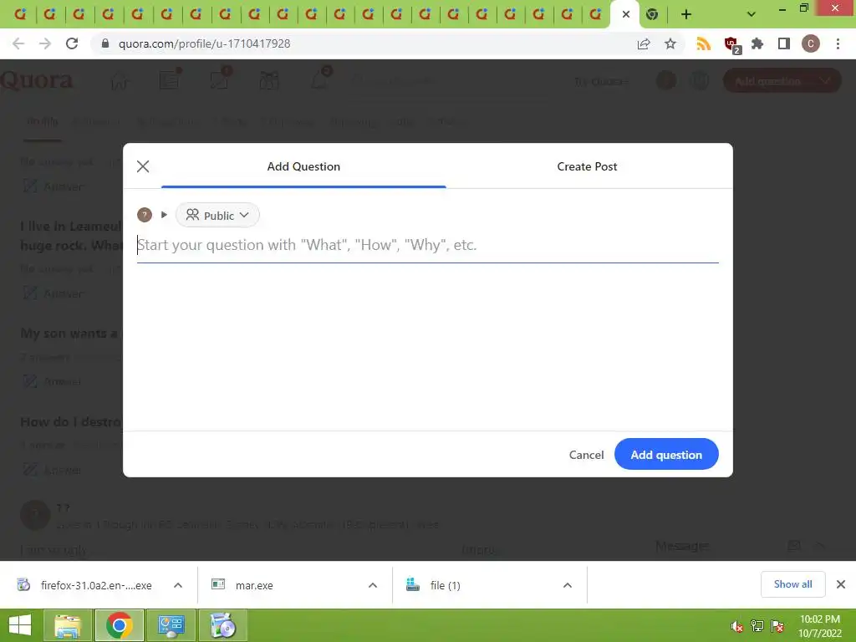Open the uBlock Origin extension icon
The image size is (856, 642).
(x=731, y=44)
